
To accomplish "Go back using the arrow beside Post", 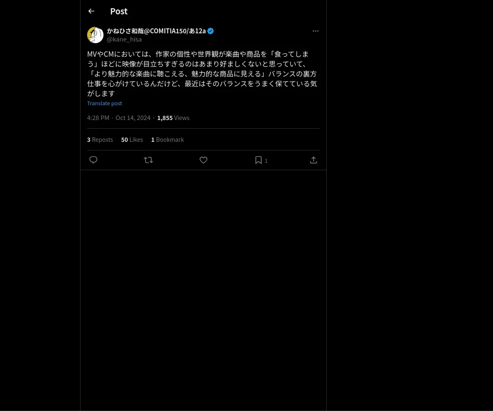I will tap(91, 11).
